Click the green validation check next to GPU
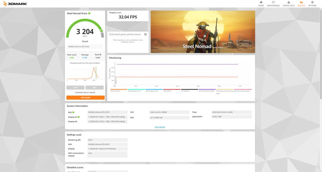The height and width of the screenshot is (172, 322). [x=73, y=112]
